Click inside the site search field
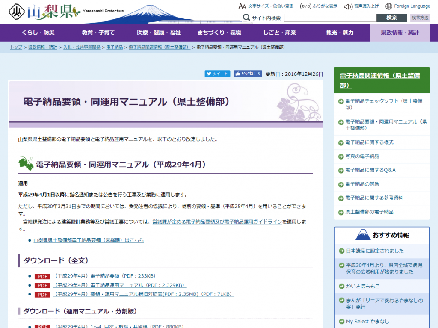Viewport: 438px width, 328px height. click(x=330, y=18)
